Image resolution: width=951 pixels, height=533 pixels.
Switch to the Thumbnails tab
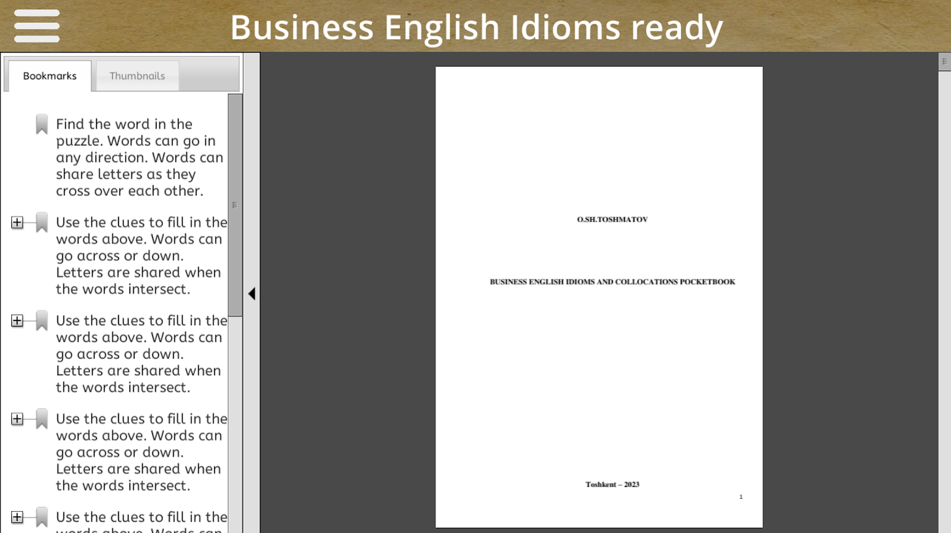tap(137, 76)
